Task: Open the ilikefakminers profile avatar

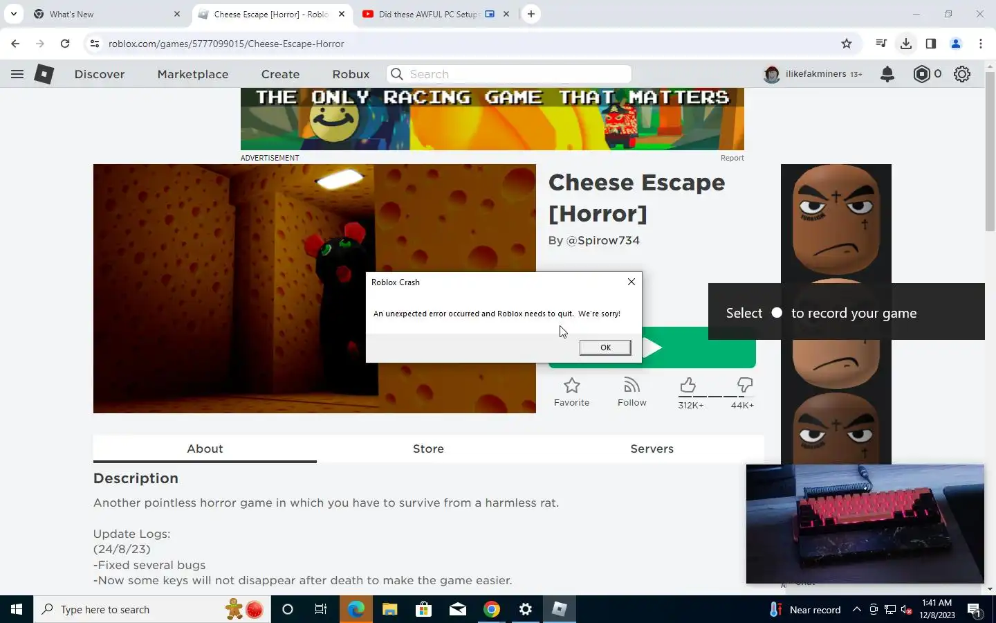Action: (x=772, y=74)
